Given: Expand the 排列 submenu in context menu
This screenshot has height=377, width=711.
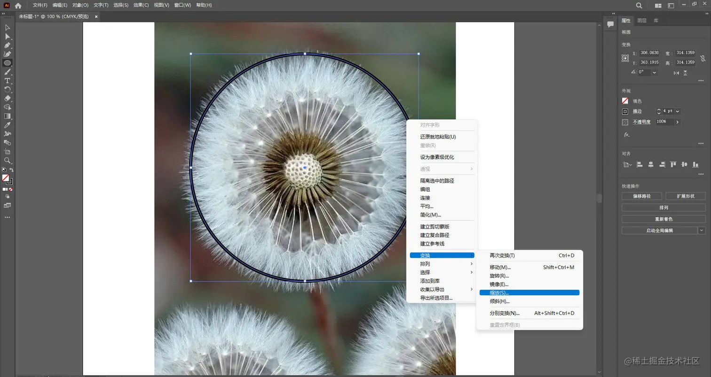Looking at the screenshot, I should click(442, 264).
